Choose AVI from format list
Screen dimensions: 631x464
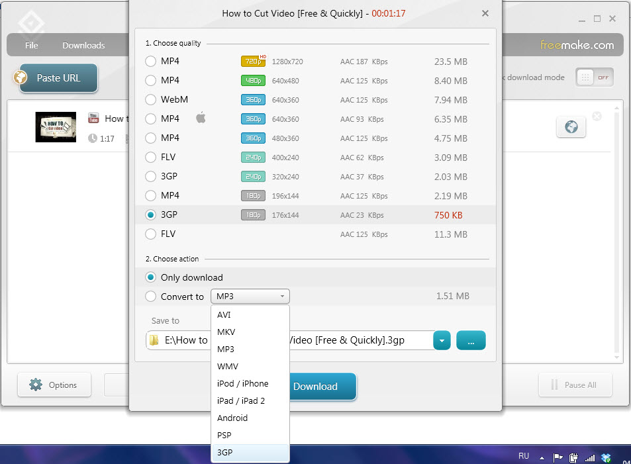pos(250,314)
